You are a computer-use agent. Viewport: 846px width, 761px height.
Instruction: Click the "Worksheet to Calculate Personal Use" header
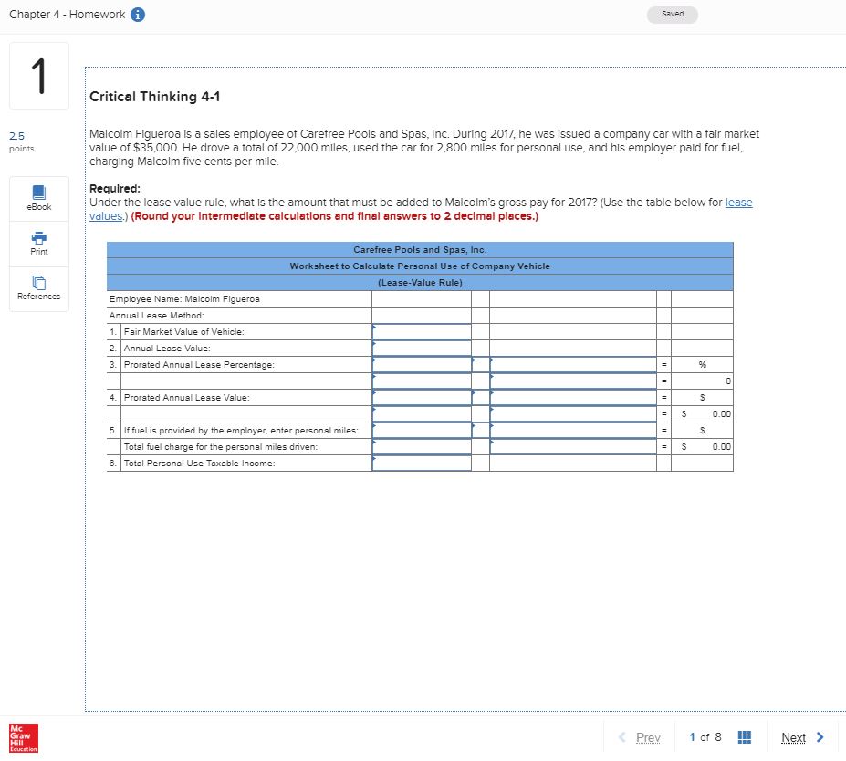(420, 266)
